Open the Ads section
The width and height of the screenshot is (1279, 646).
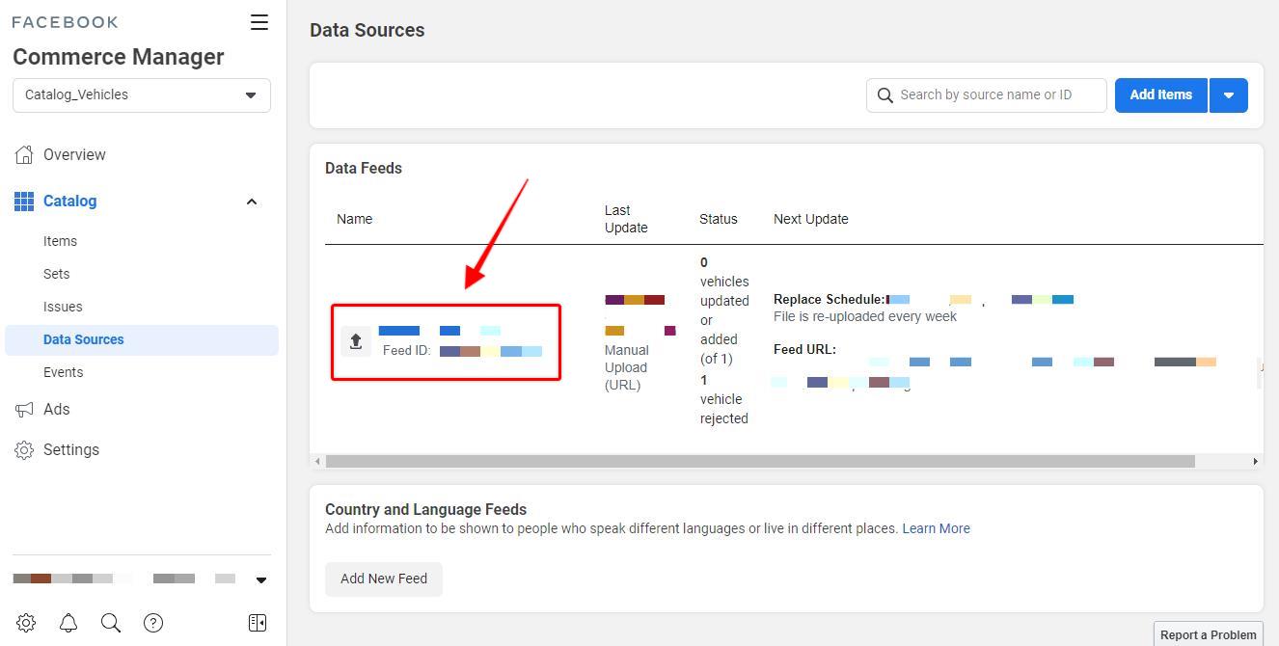56,409
